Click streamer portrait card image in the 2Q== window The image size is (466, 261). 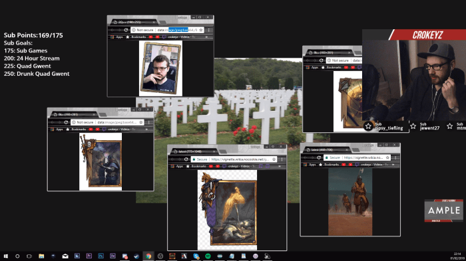(161, 68)
